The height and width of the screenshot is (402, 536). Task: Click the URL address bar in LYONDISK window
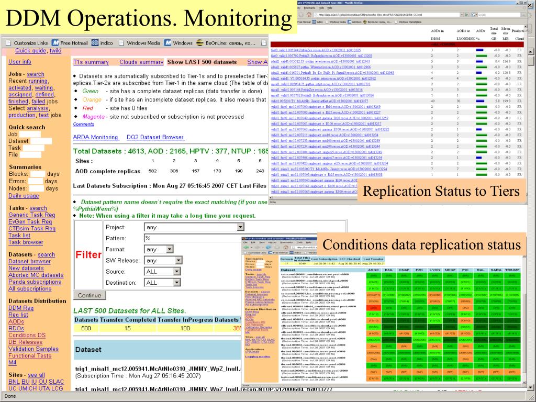coord(387,15)
